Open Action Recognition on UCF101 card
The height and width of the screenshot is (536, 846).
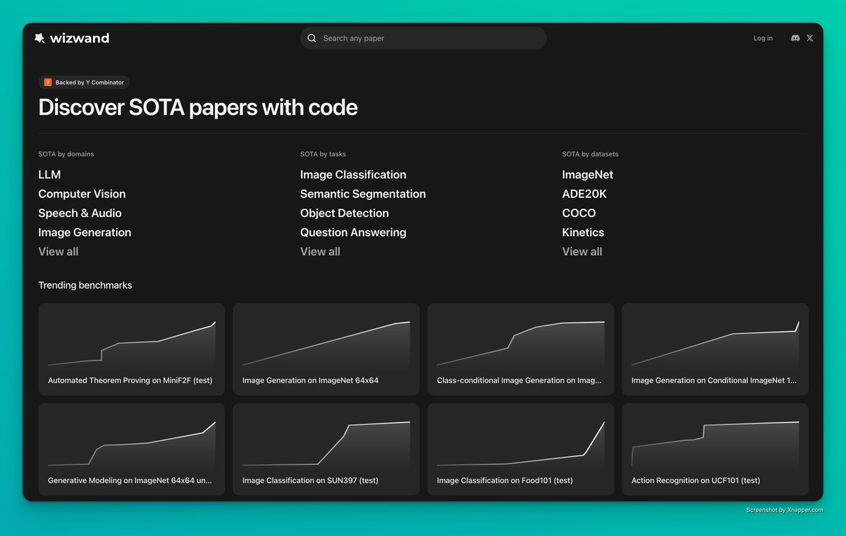point(716,449)
